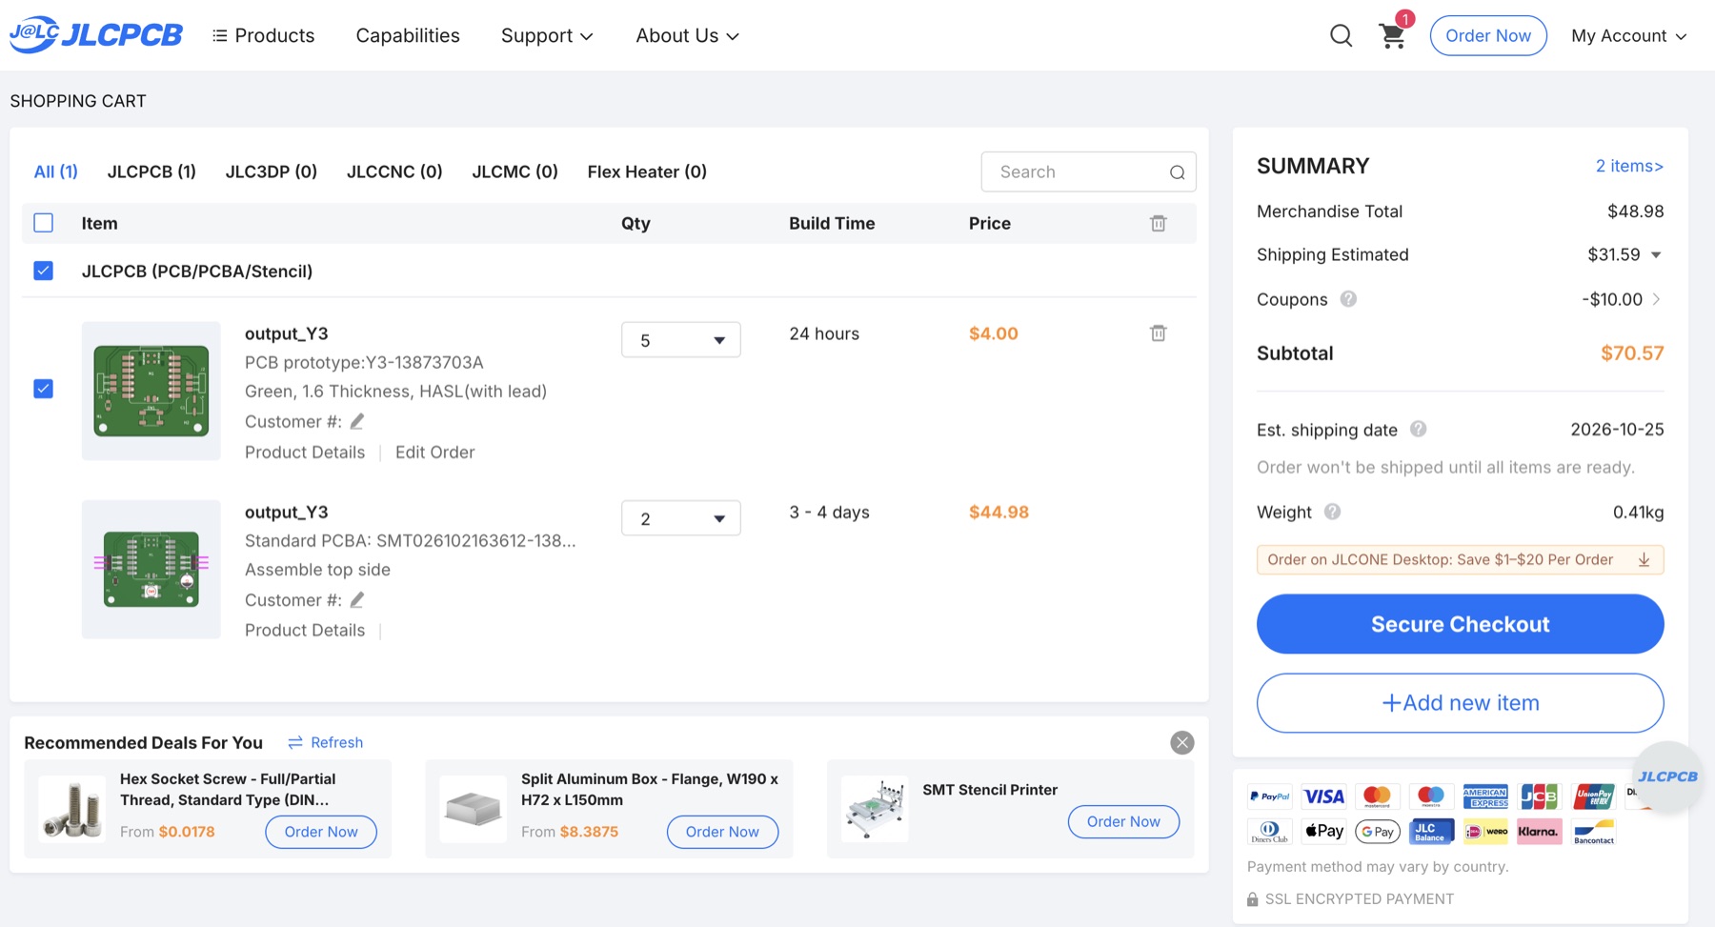
Task: Open the My Account dropdown
Action: (1628, 35)
